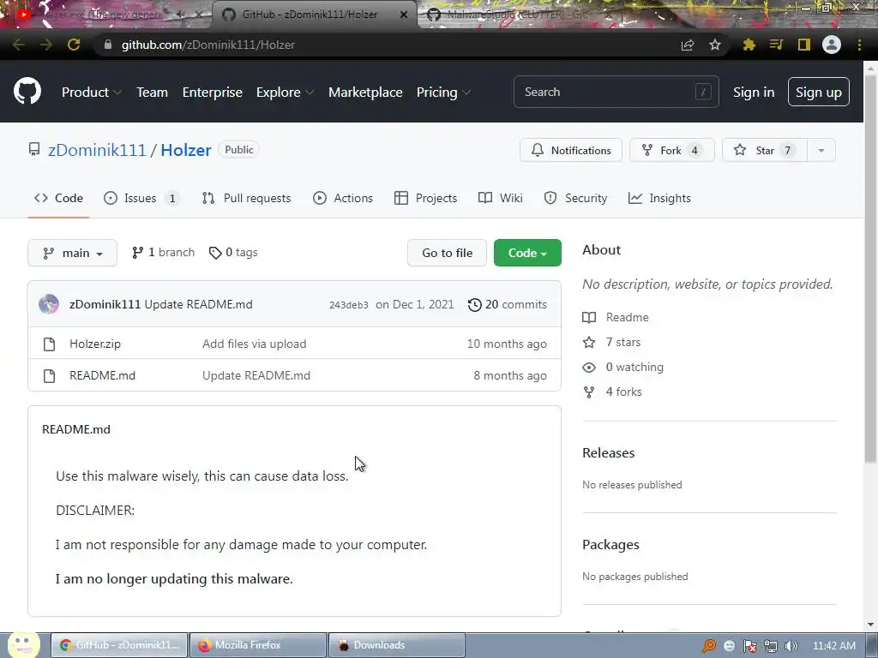Viewport: 878px width, 658px height.
Task: Expand the Pricing dropdown menu
Action: point(443,93)
